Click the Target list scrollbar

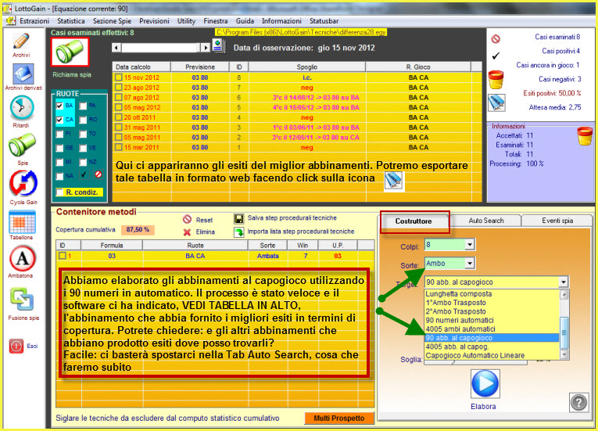pyautogui.click(x=564, y=325)
